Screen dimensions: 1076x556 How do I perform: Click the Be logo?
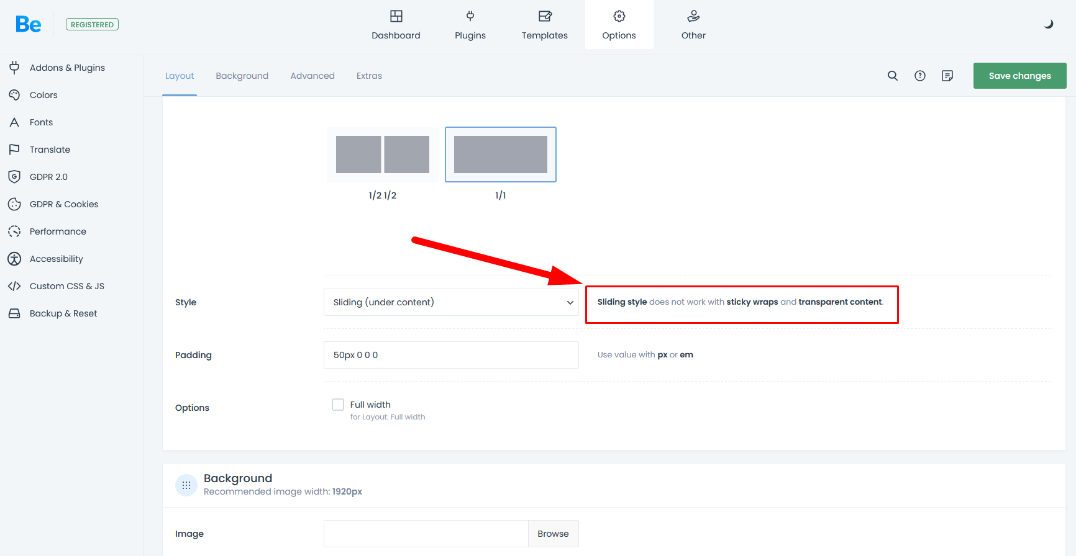pyautogui.click(x=29, y=24)
